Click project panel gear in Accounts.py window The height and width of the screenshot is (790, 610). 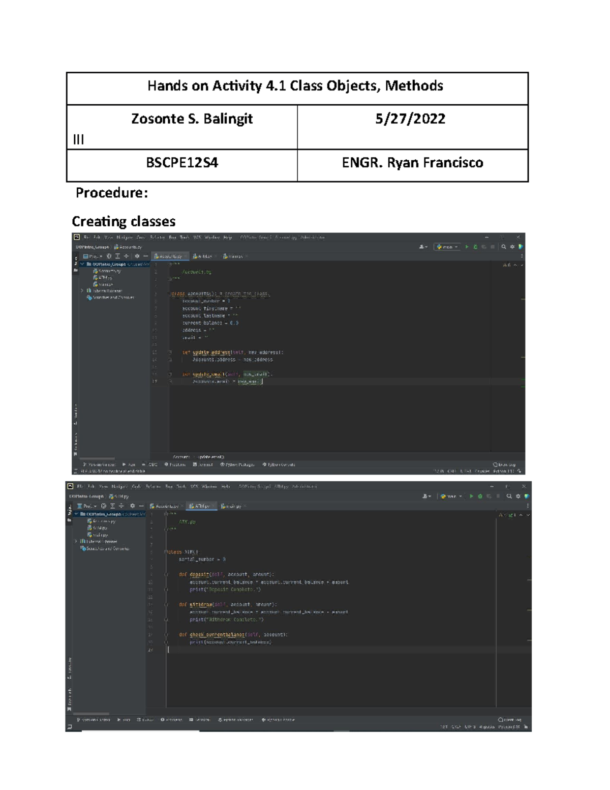(137, 256)
